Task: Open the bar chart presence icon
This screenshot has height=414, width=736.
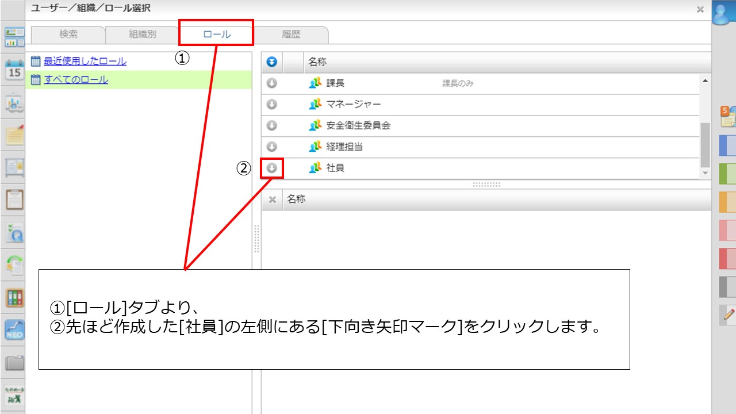Action: click(14, 103)
